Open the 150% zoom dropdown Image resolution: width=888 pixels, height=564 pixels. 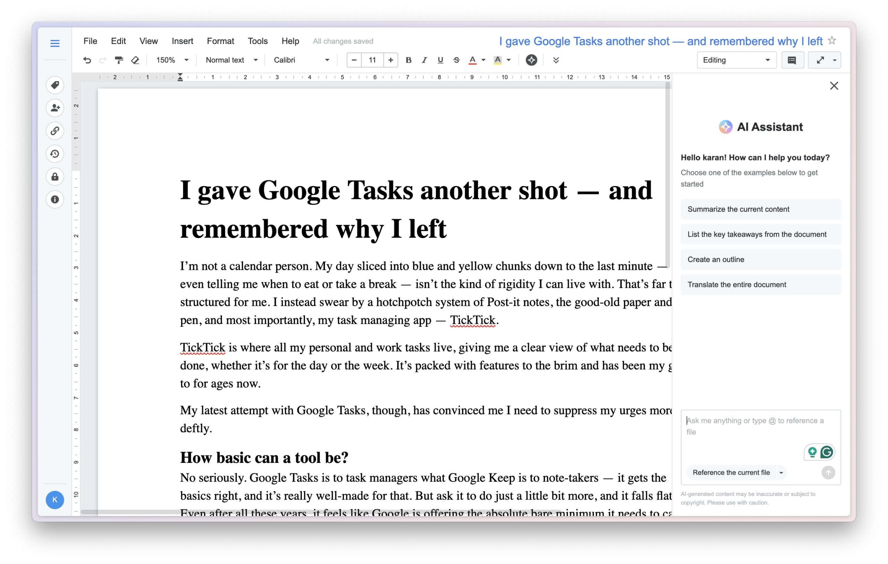tap(172, 60)
